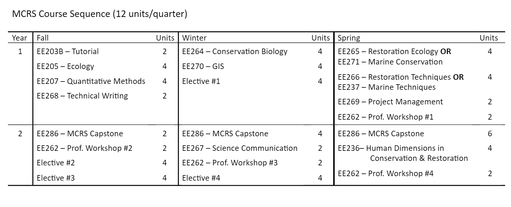
Task: Select EE207 – Quantitative Methods row
Action: 91,81
